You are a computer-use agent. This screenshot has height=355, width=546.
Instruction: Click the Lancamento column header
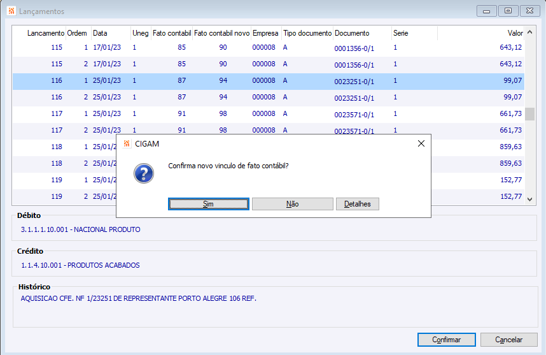(46, 33)
